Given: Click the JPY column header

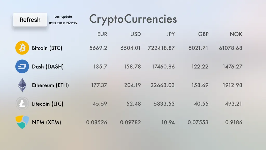Looking at the screenshot, I should pyautogui.click(x=170, y=34).
